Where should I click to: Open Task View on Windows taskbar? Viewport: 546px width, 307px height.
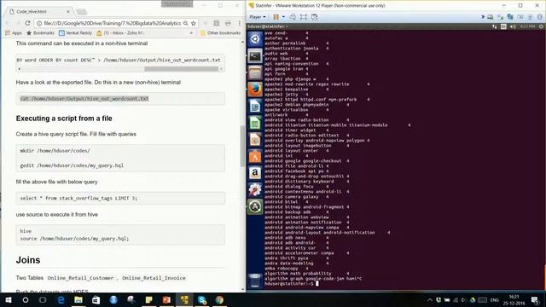click(x=43, y=300)
